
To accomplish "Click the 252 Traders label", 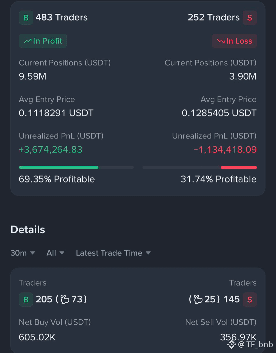I will point(214,17).
